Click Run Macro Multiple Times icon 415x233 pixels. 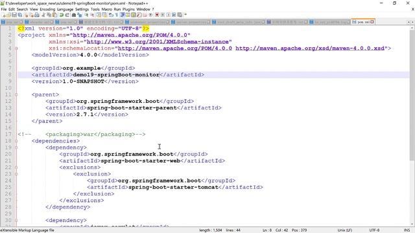tap(174, 15)
